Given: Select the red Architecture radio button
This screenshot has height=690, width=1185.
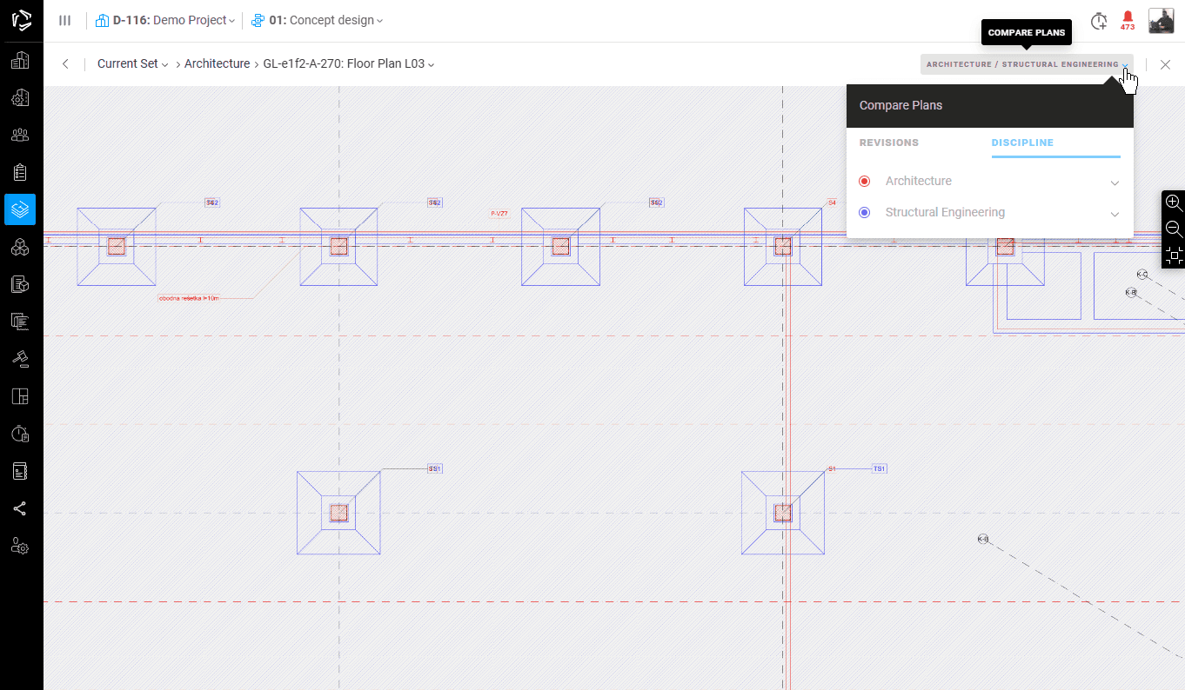Looking at the screenshot, I should click(x=864, y=182).
